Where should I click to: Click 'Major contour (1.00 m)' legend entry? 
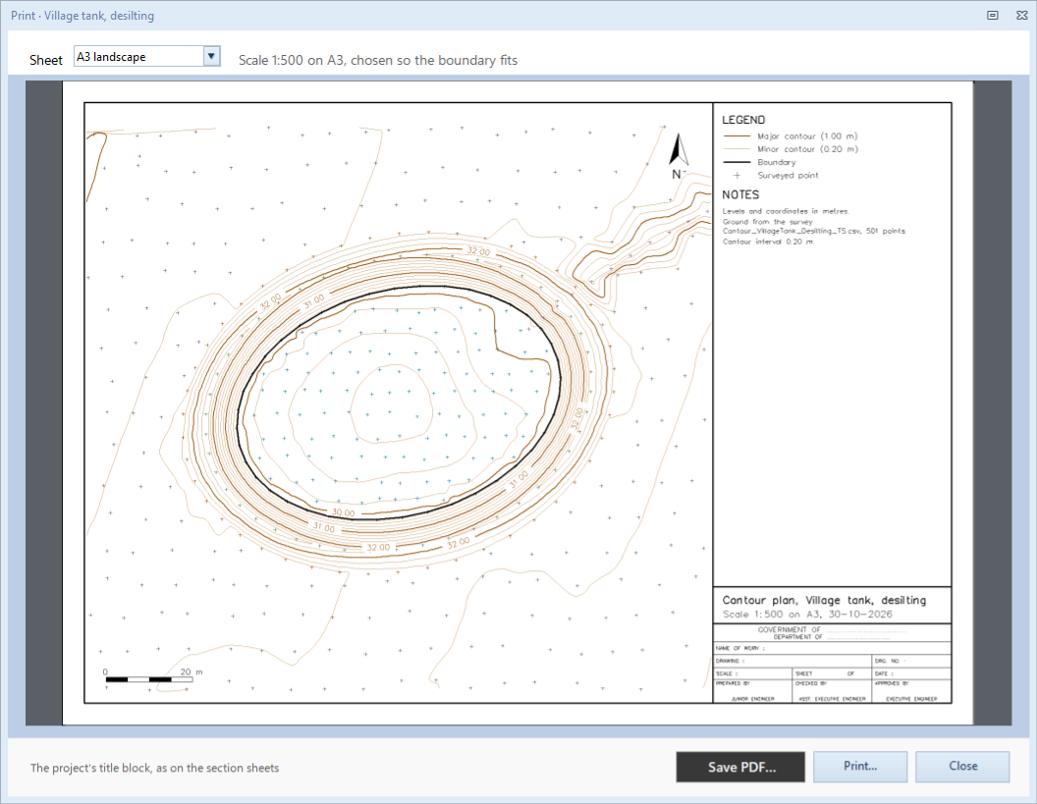click(x=807, y=136)
